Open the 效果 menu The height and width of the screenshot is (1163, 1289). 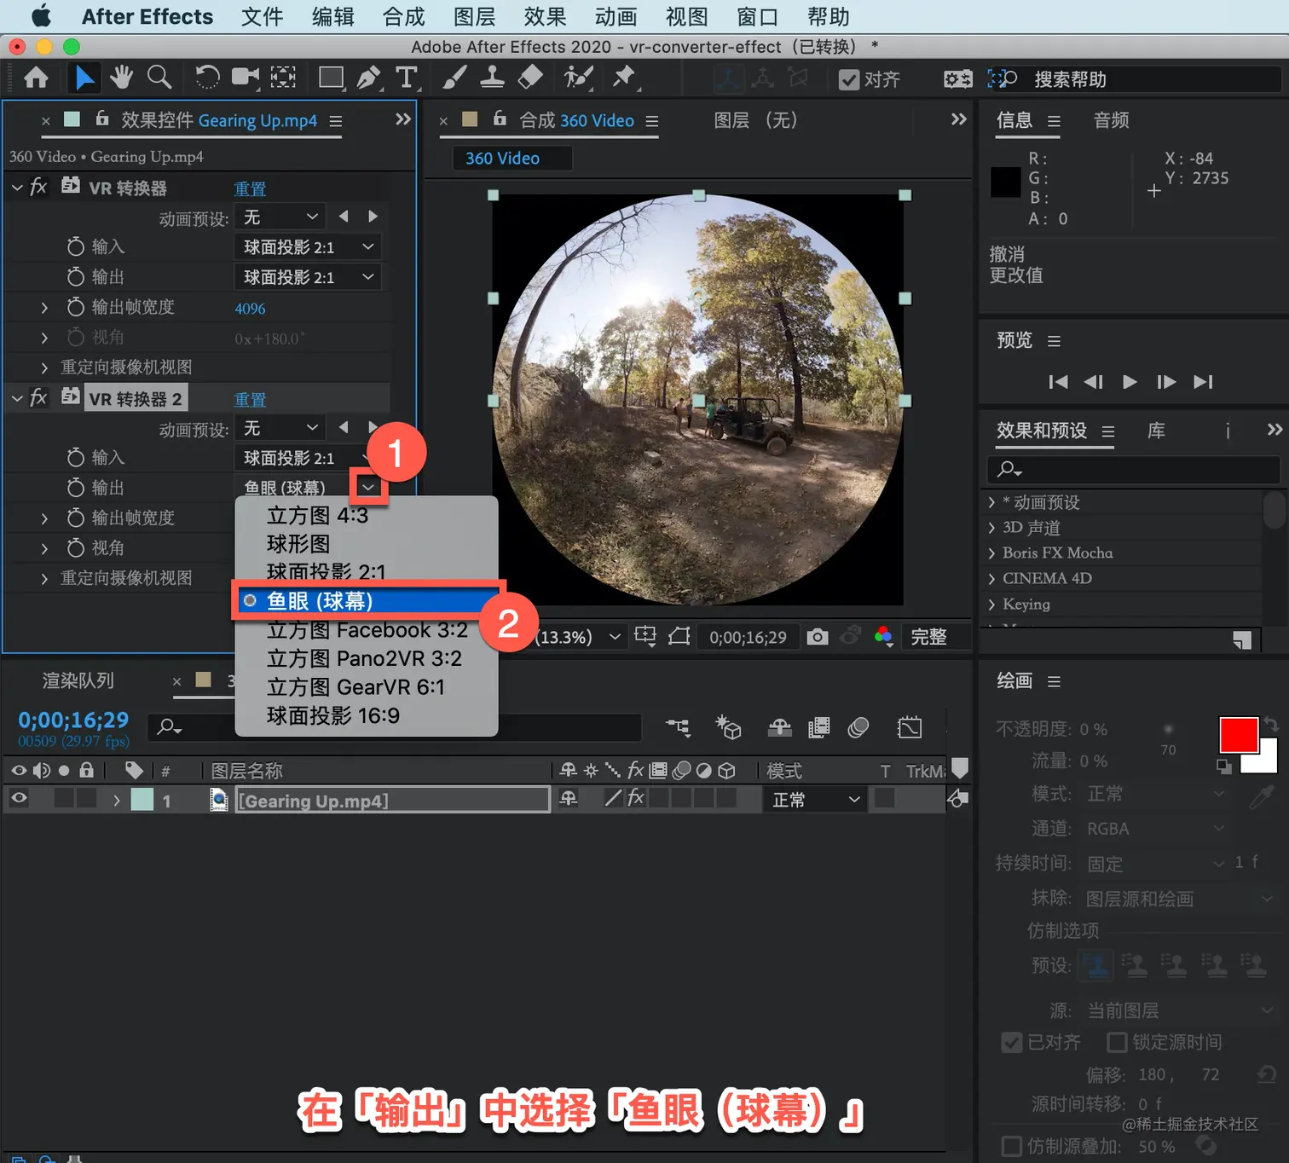(545, 16)
